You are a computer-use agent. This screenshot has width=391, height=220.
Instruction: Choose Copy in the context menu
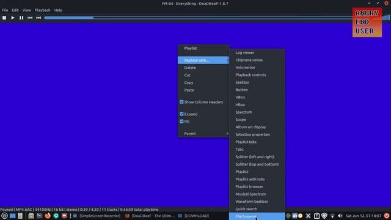click(203, 82)
